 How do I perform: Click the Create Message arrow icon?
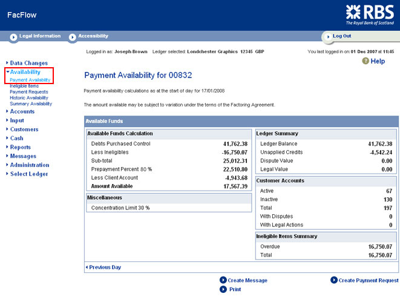pos(223,280)
